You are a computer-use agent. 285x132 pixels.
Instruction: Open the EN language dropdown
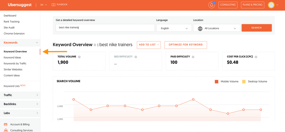44,5
